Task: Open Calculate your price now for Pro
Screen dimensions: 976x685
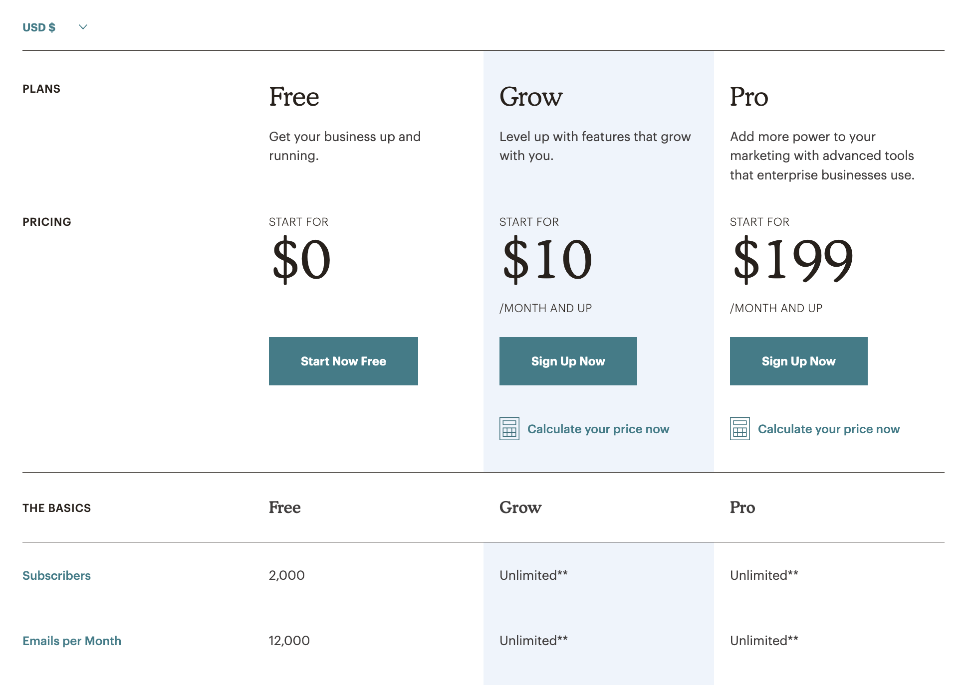Action: (x=829, y=428)
